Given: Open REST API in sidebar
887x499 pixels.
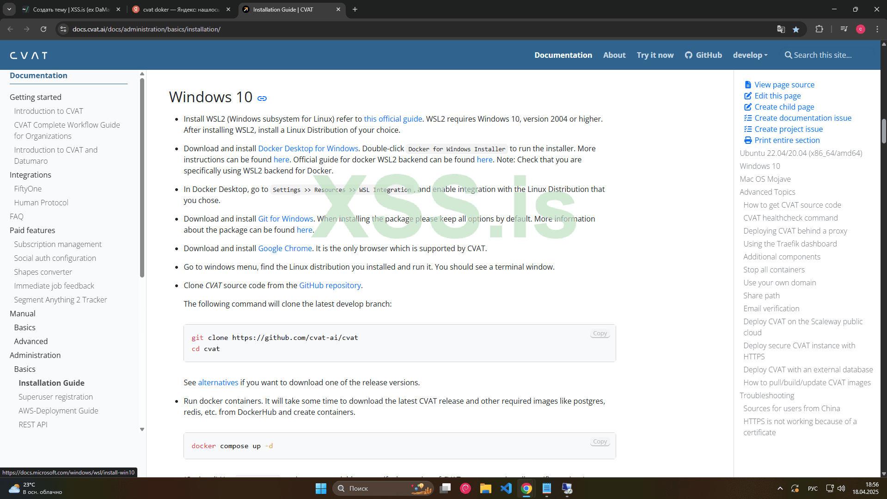Looking at the screenshot, I should [33, 425].
